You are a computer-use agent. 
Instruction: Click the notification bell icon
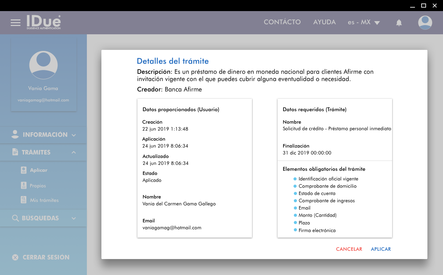[399, 23]
